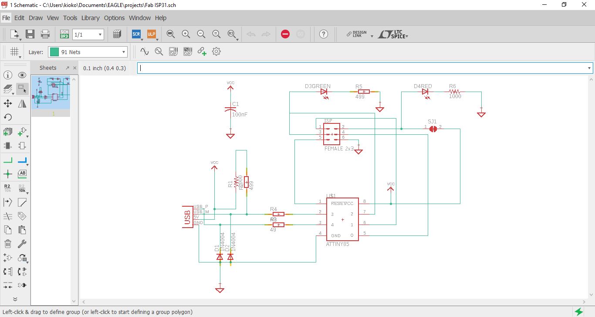Select the Value tool
The image size is (595, 317).
(x=22, y=188)
